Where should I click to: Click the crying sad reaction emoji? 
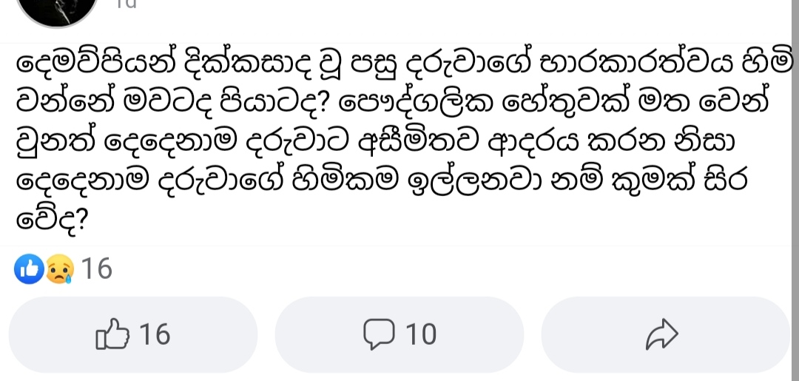[x=60, y=269]
